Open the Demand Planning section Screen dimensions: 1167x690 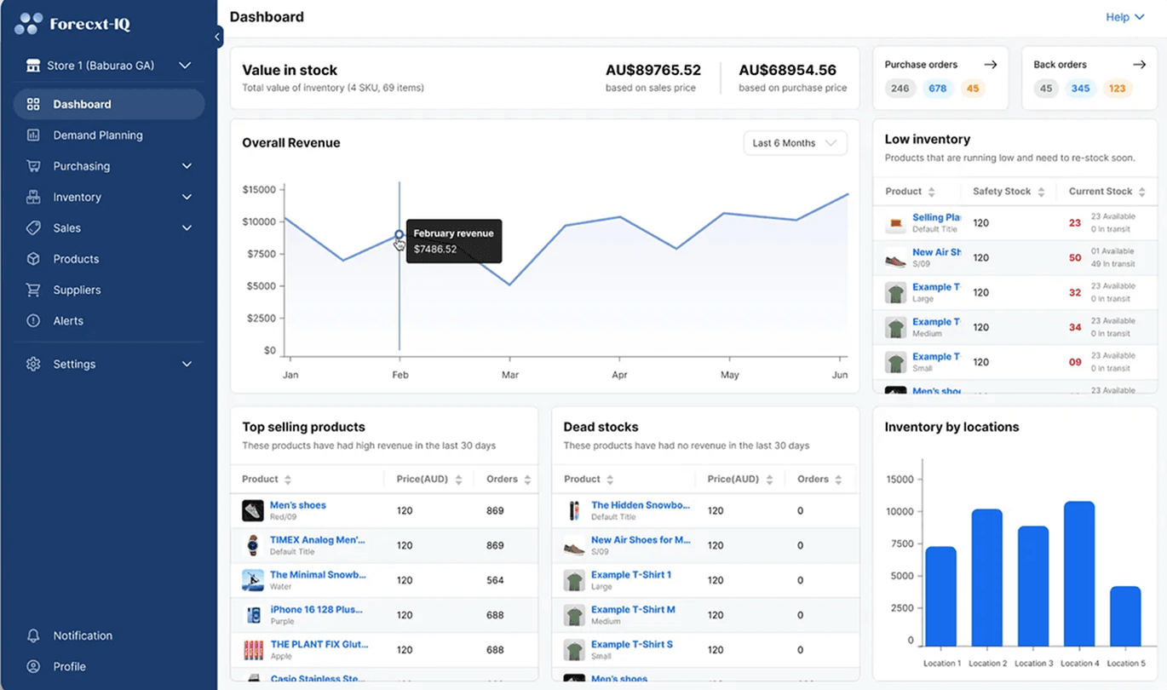[x=98, y=135]
